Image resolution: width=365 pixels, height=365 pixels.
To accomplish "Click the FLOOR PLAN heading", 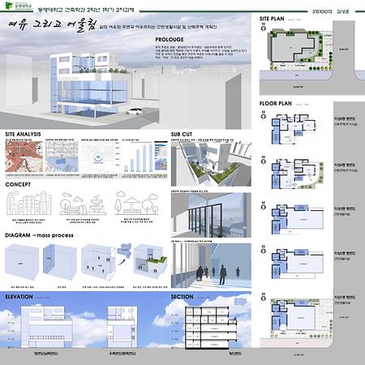I will click(276, 104).
